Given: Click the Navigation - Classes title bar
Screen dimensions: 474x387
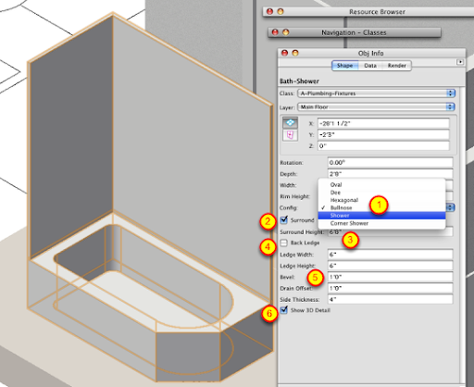Looking at the screenshot, I should (354, 32).
